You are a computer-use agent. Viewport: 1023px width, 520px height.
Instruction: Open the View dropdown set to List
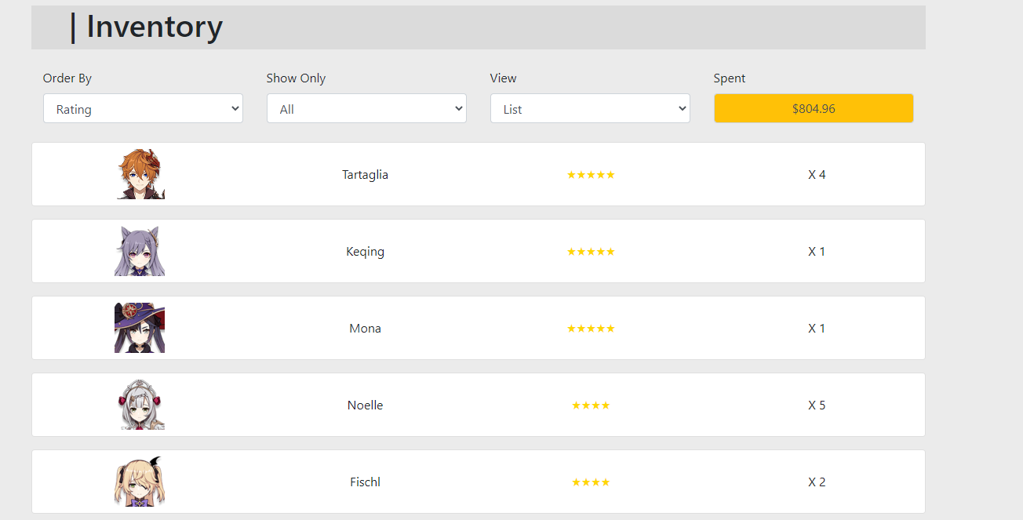click(590, 109)
